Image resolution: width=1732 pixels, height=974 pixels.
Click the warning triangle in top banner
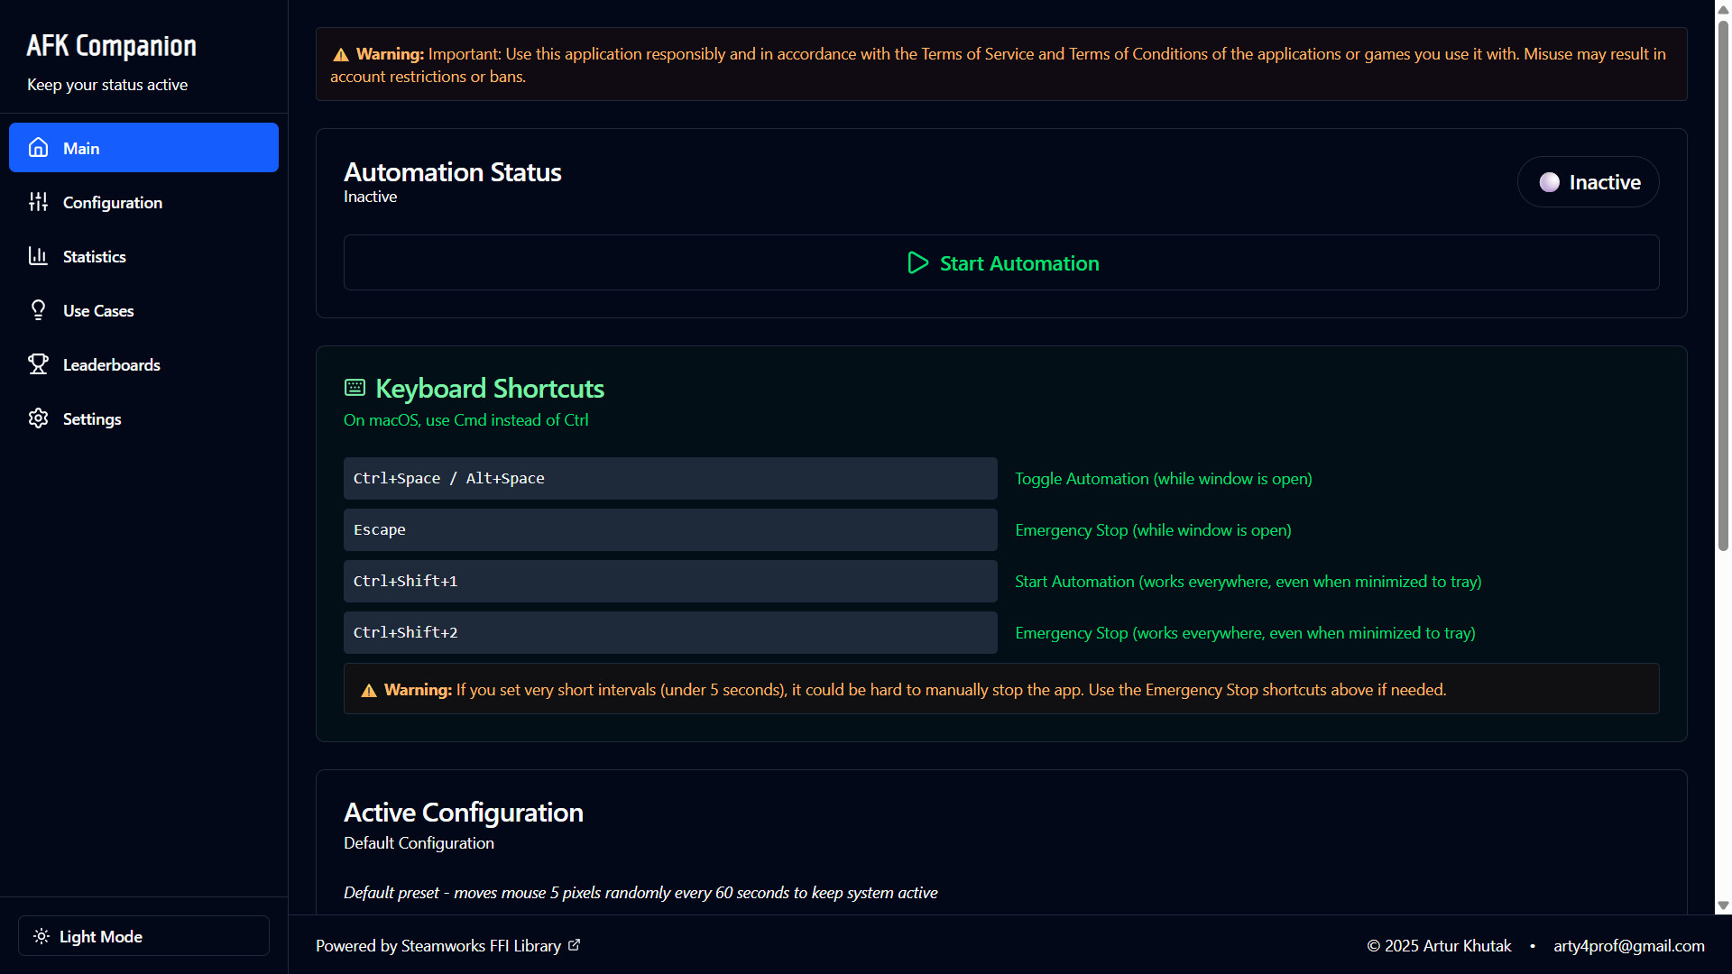pos(341,54)
